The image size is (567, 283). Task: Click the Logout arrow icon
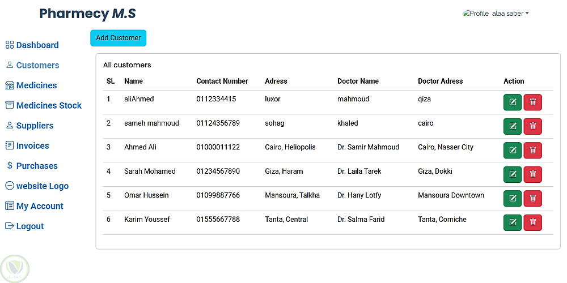point(10,226)
